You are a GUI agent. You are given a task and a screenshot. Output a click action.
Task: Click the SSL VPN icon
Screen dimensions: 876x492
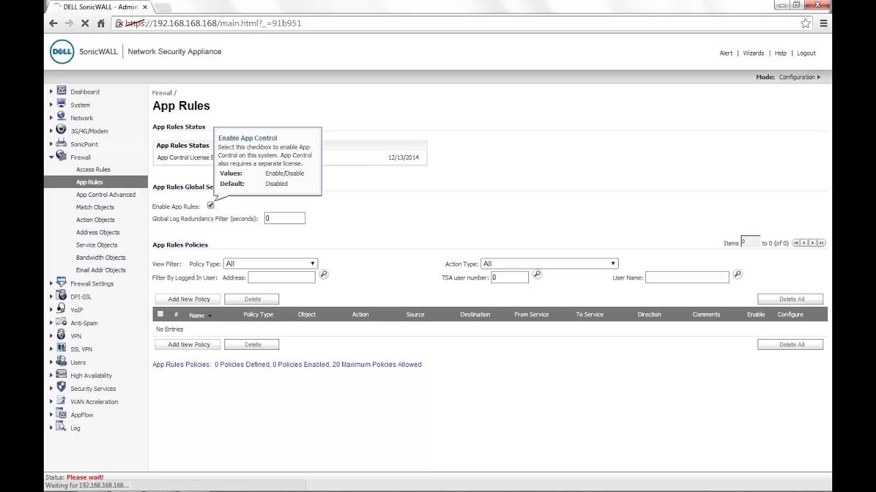tap(62, 348)
